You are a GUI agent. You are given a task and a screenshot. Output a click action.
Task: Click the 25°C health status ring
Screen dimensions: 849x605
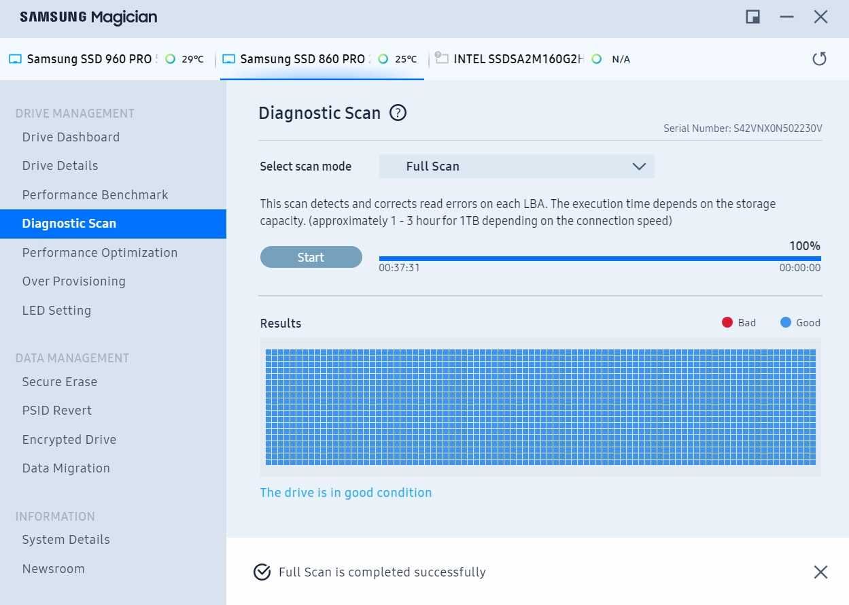coord(383,59)
